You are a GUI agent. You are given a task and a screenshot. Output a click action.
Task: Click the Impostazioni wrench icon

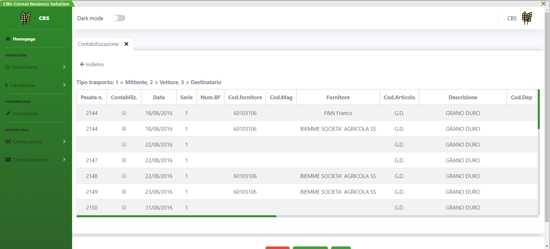8,113
